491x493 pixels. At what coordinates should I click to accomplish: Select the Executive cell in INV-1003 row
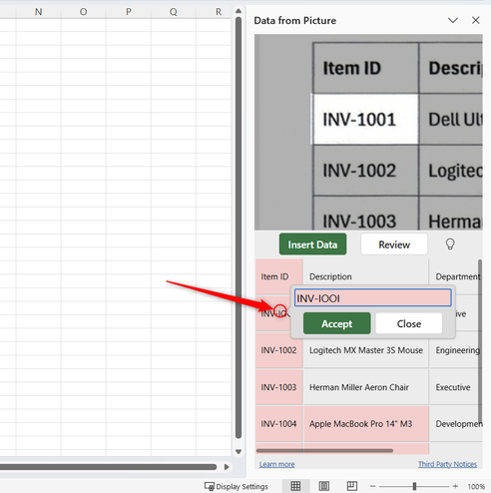coord(456,387)
